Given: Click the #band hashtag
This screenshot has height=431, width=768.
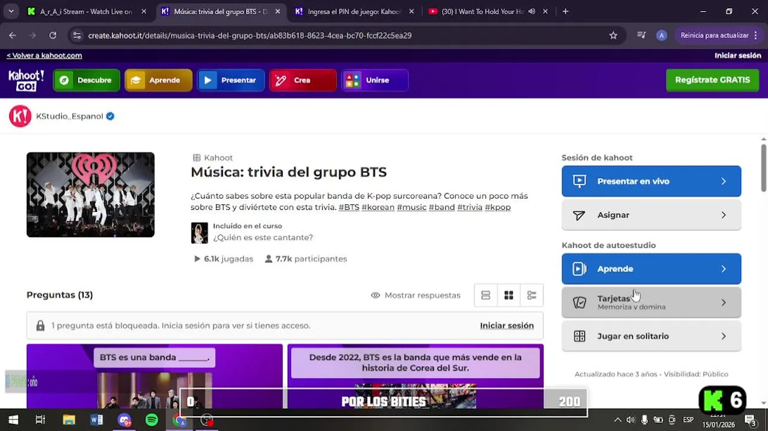Looking at the screenshot, I should [441, 207].
